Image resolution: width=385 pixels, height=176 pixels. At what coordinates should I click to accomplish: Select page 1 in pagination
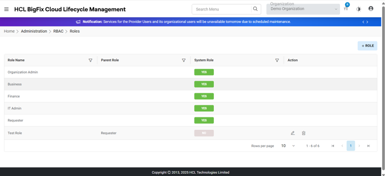(x=351, y=146)
